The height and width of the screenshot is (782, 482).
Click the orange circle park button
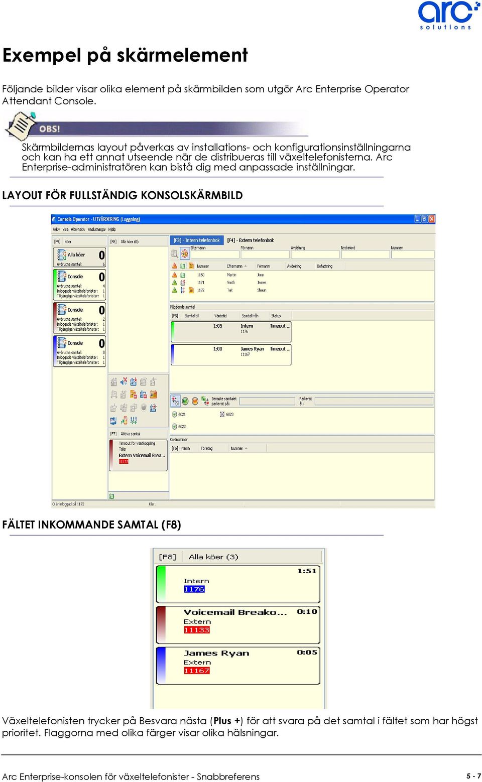tap(195, 401)
